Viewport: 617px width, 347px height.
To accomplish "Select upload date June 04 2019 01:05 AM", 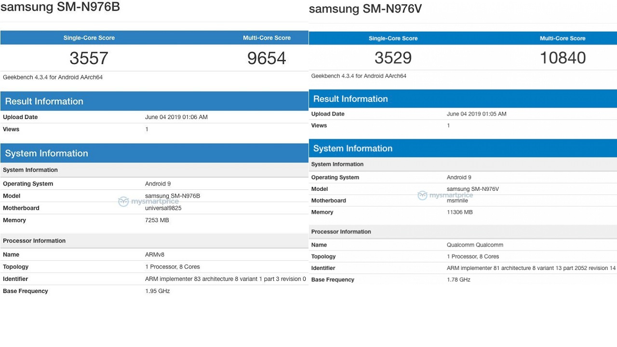I will pyautogui.click(x=477, y=114).
